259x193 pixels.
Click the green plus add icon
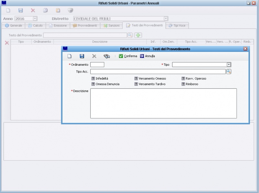click(138, 35)
